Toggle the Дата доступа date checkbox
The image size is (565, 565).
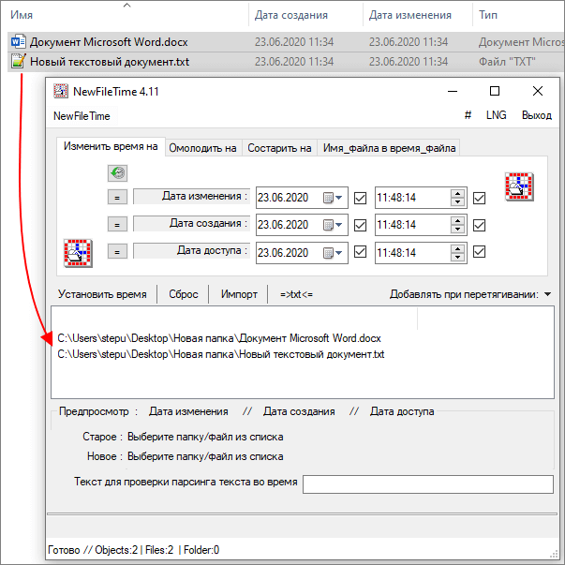[x=360, y=251]
